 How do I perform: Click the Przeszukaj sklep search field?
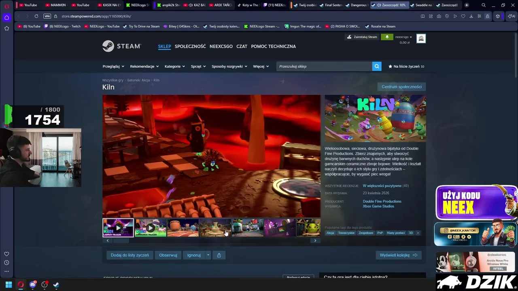(x=325, y=66)
